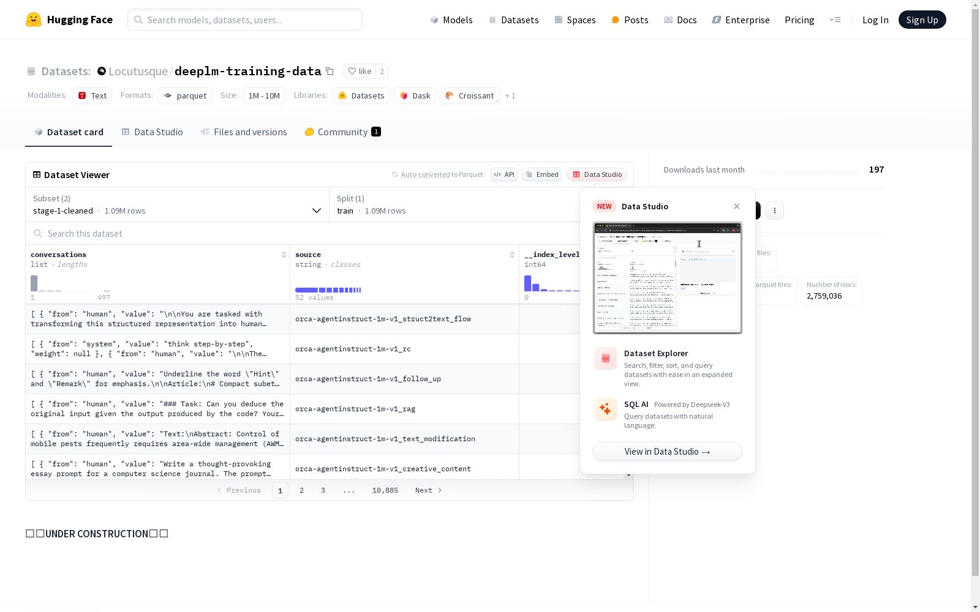The image size is (980, 612).
Task: Click the Sign Up button
Action: tap(922, 20)
